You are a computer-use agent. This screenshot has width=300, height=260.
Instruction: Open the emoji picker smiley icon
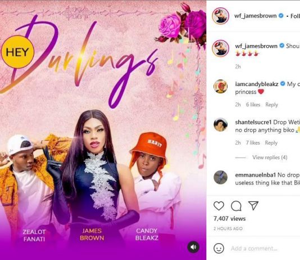point(219,248)
